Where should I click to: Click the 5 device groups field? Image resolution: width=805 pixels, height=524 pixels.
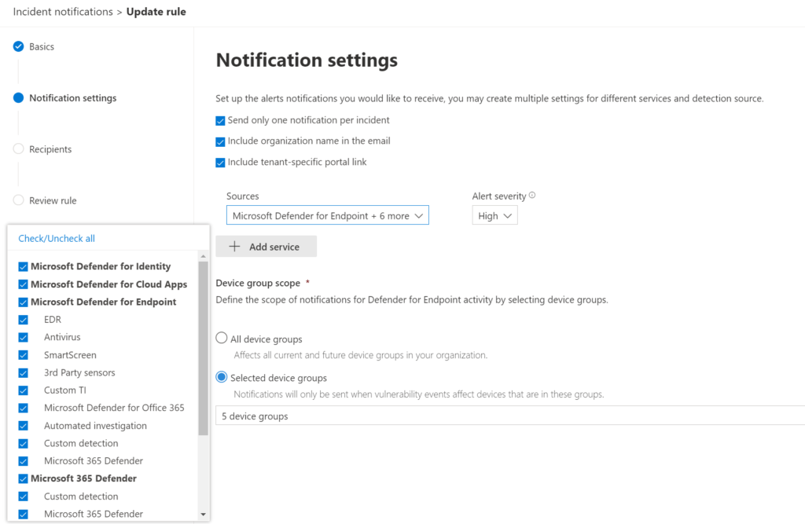[x=510, y=416]
